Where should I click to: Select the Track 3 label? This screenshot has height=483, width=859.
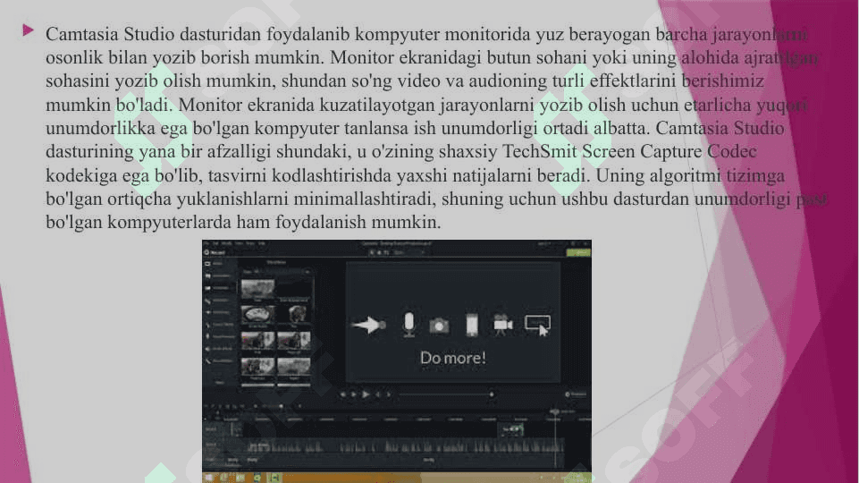(211, 429)
